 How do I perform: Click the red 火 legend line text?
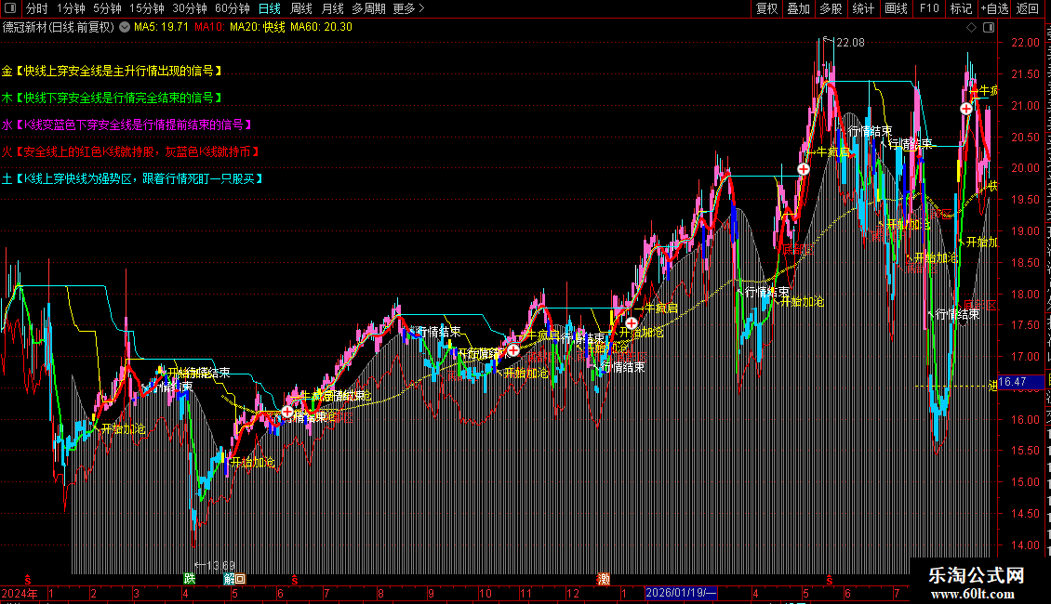point(131,152)
